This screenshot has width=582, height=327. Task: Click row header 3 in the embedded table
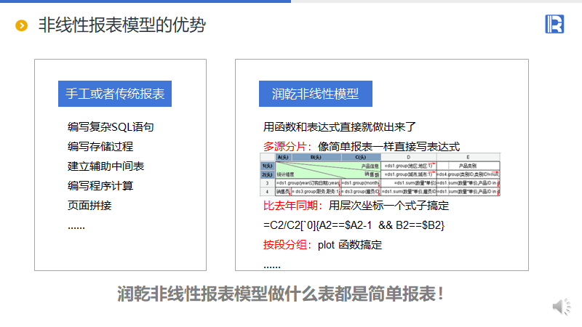(x=267, y=183)
